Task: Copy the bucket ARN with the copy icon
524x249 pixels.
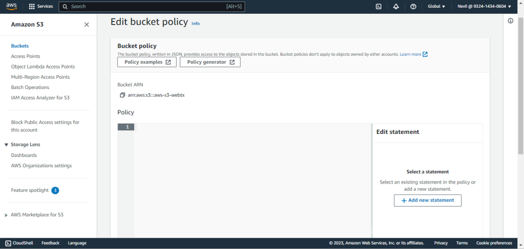Action: tap(122, 95)
